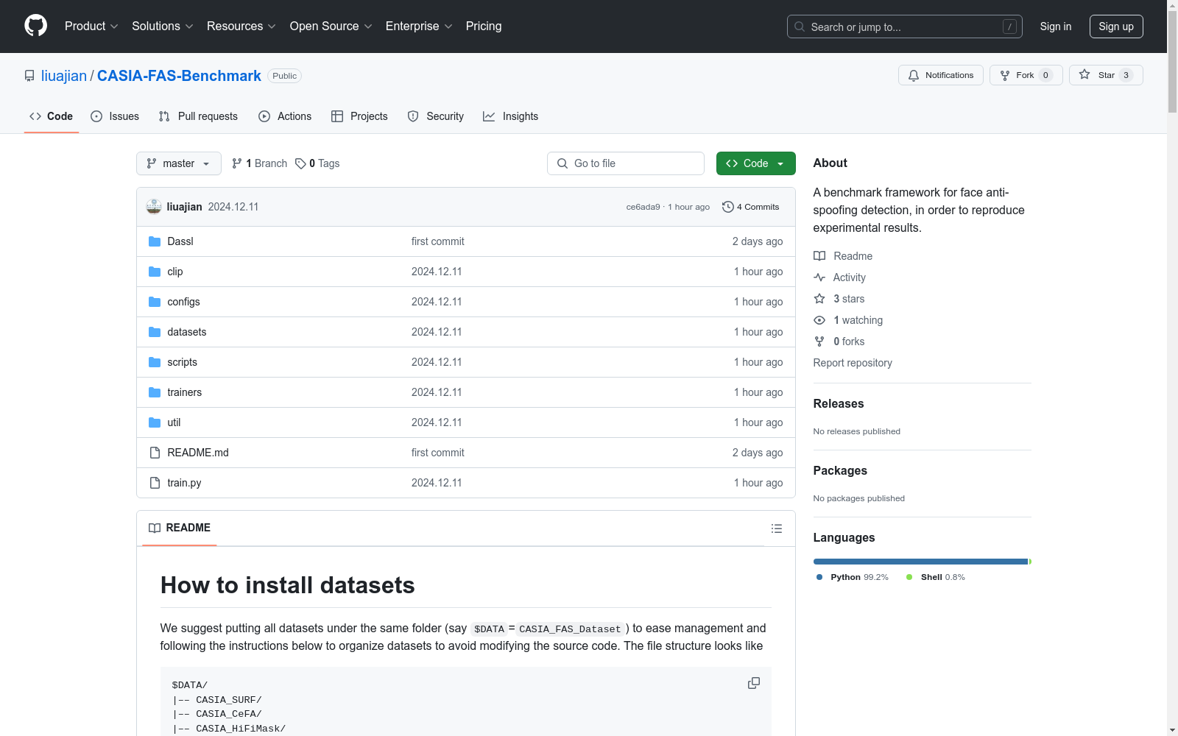Expand the Solutions menu
This screenshot has width=1178, height=736.
[x=163, y=26]
